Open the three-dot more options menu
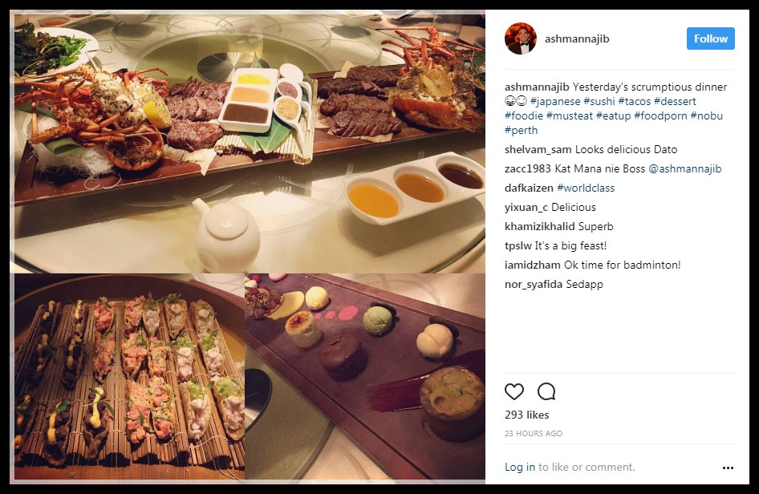This screenshot has height=494, width=759. tap(728, 468)
